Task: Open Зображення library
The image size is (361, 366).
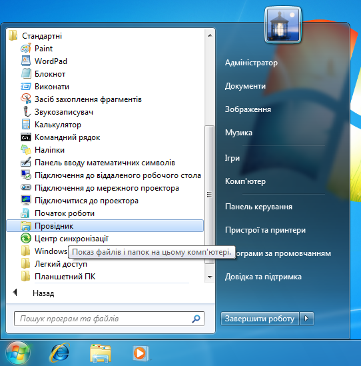Action: coord(248,109)
